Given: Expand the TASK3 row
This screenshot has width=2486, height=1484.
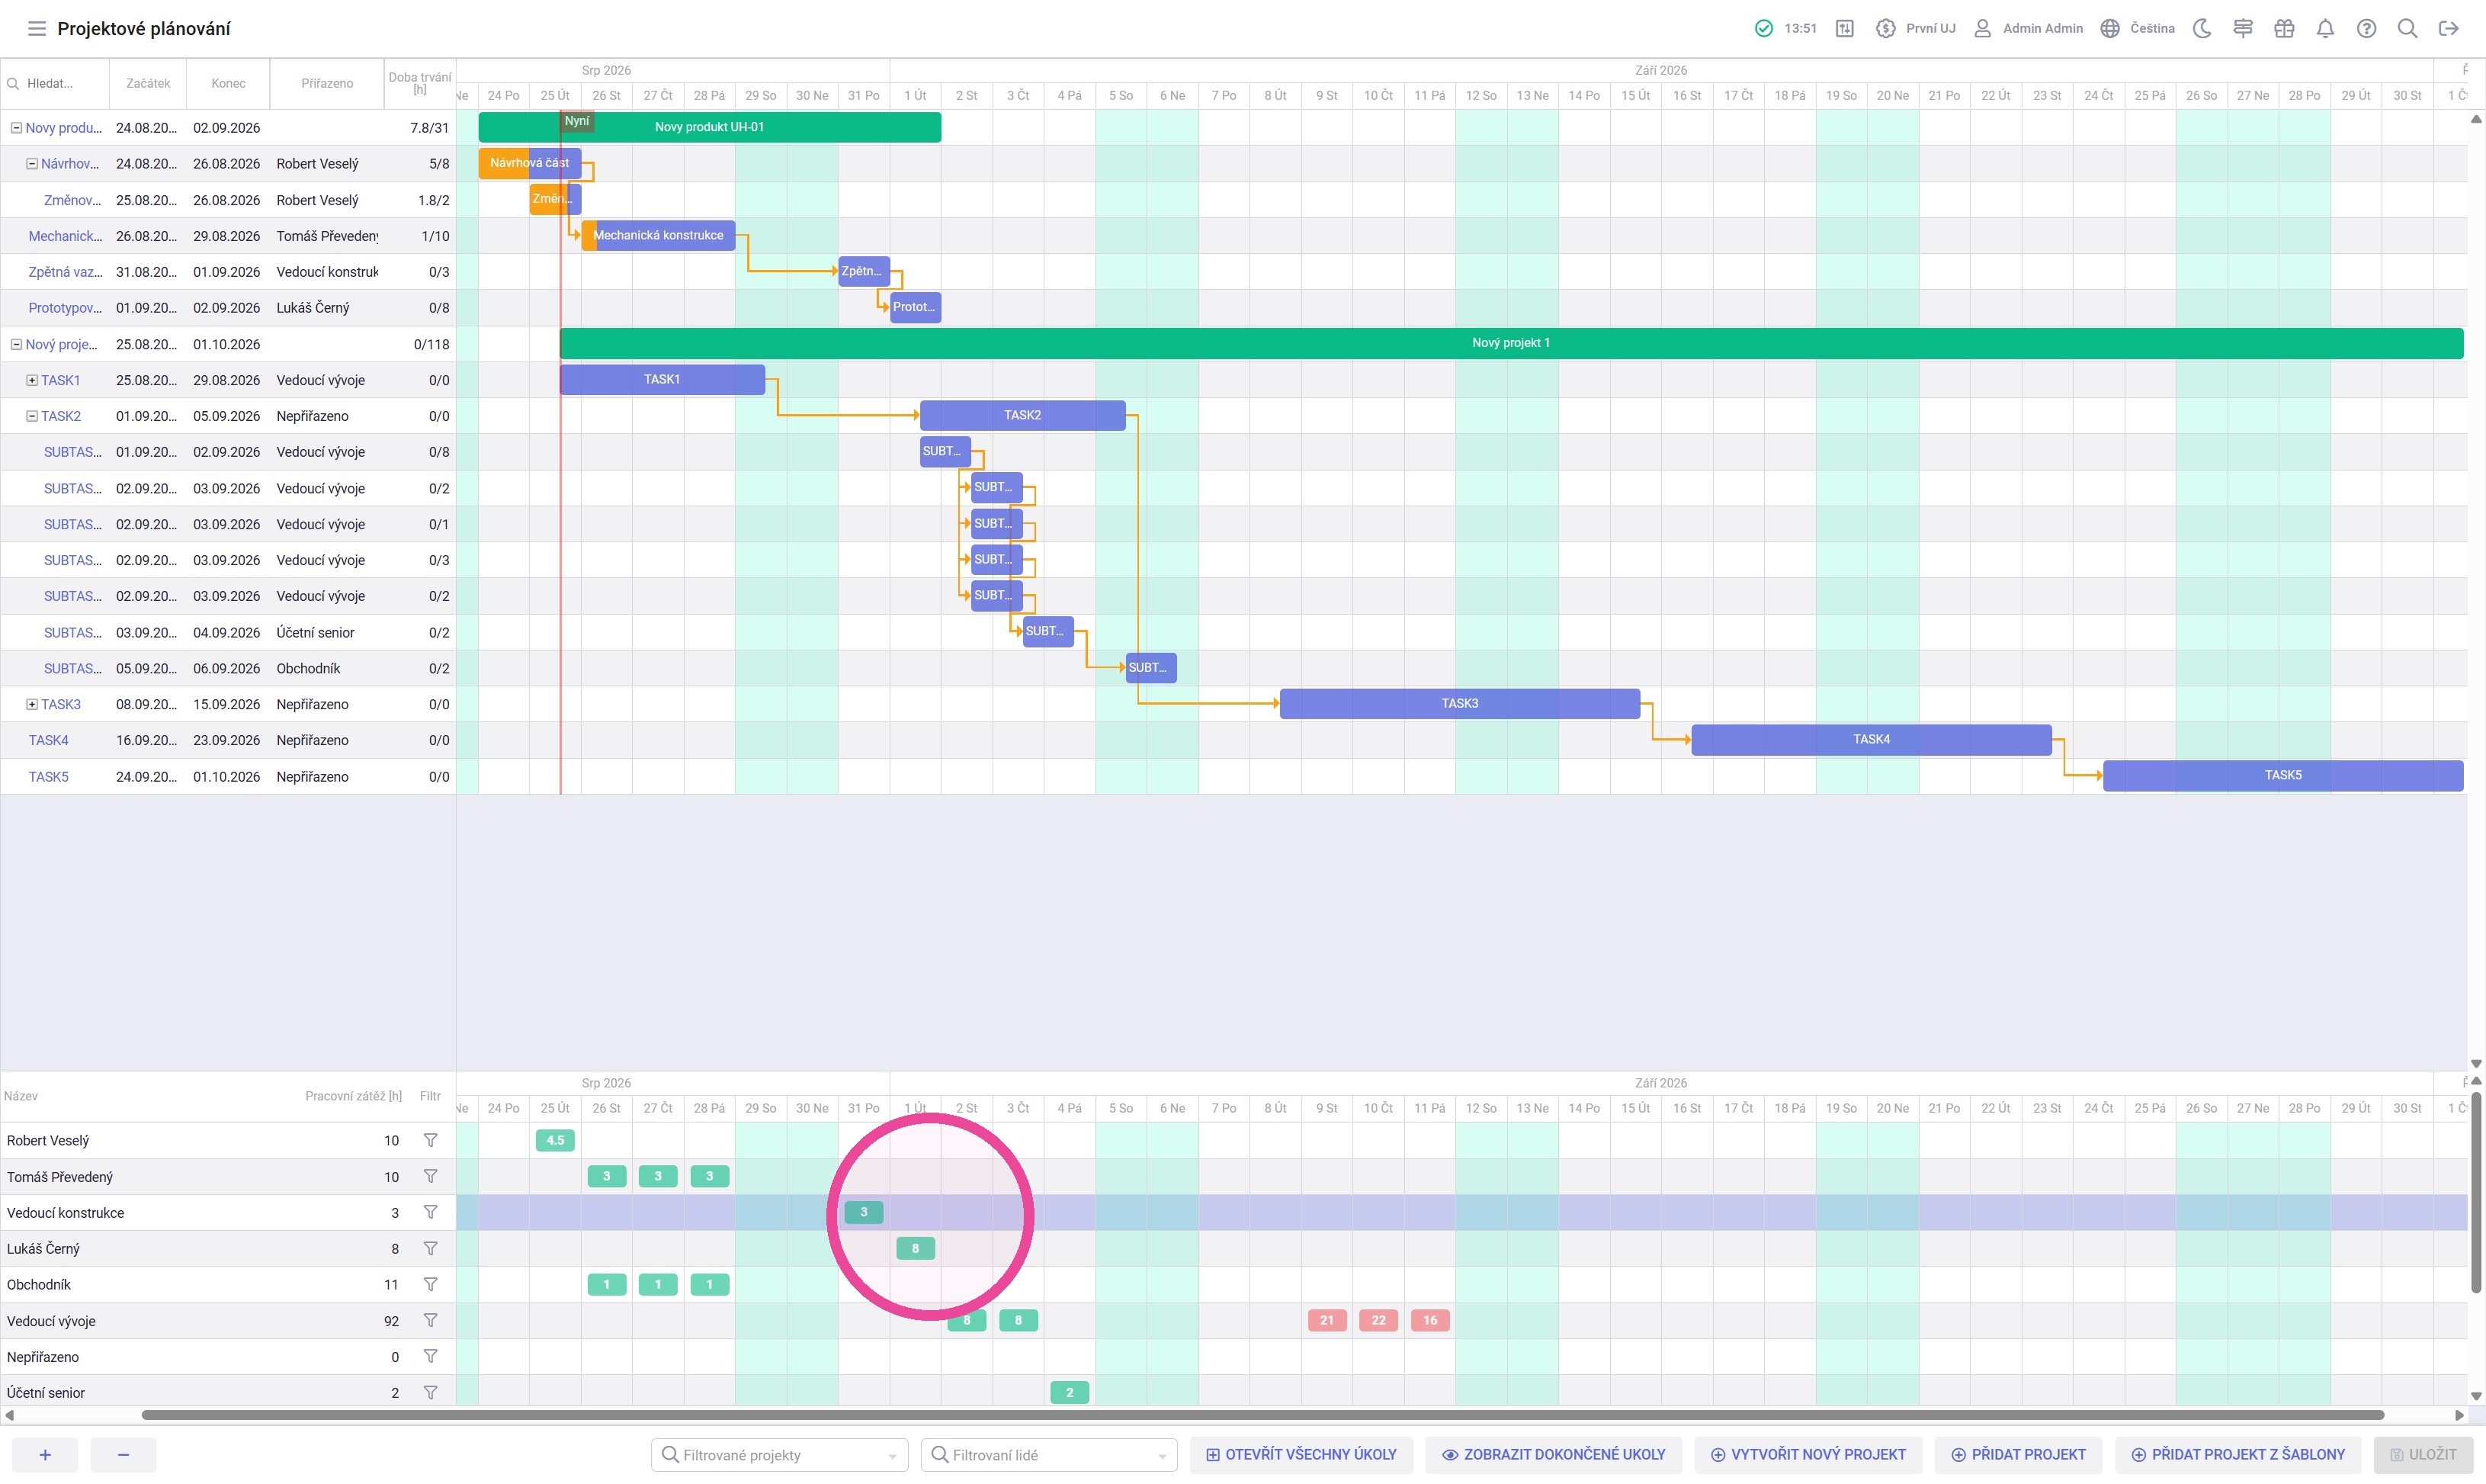Looking at the screenshot, I should coord(32,704).
